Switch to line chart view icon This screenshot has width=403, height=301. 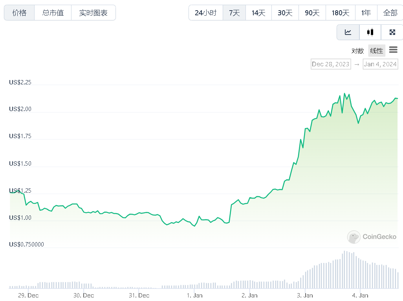(x=348, y=32)
